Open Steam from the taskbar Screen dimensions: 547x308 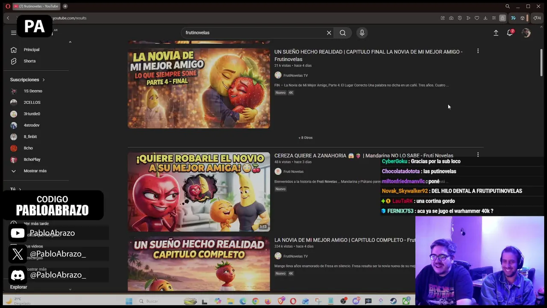pos(393,301)
